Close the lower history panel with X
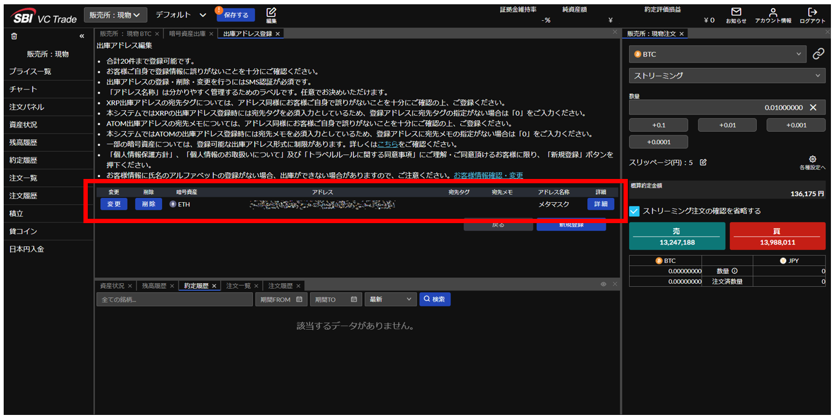Screen dimensions: 834x418 click(615, 284)
